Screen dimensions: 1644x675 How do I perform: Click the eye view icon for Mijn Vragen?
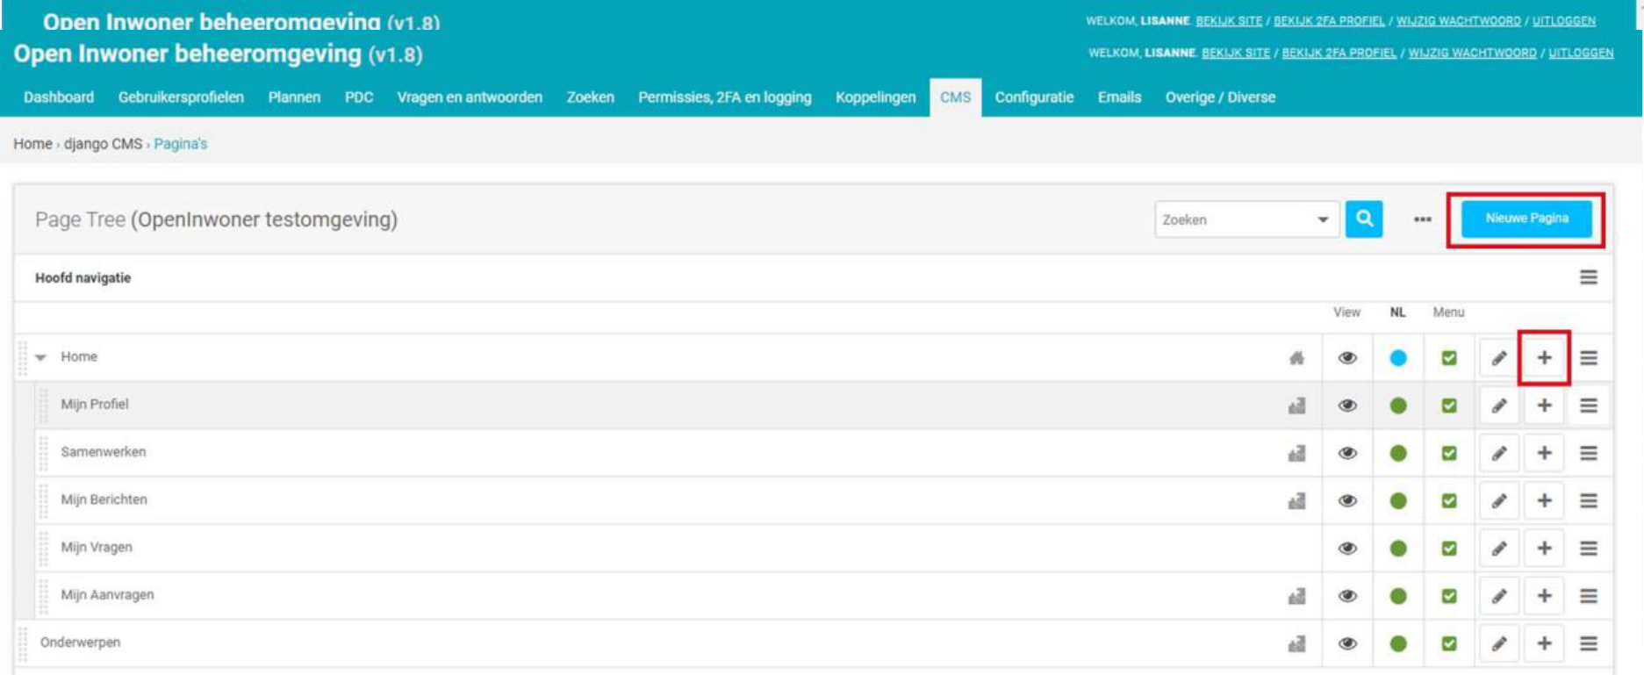click(x=1347, y=549)
